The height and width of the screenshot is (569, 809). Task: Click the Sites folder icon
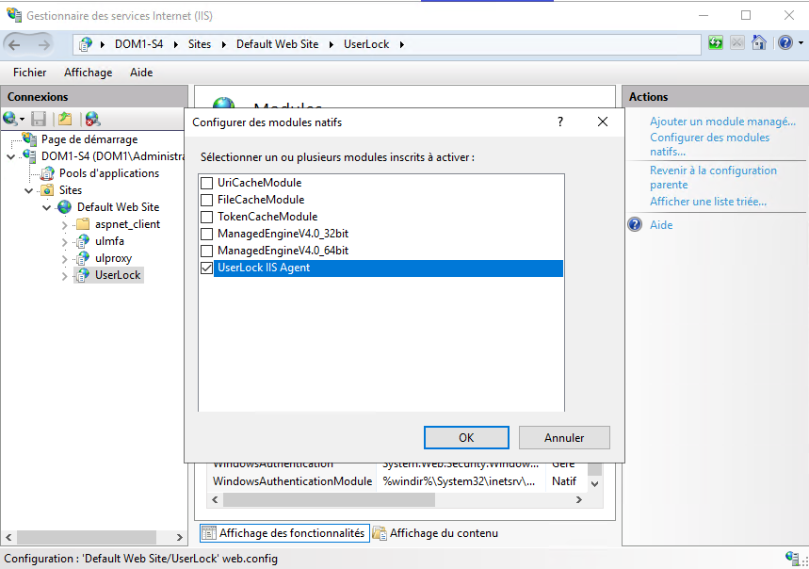[47, 190]
